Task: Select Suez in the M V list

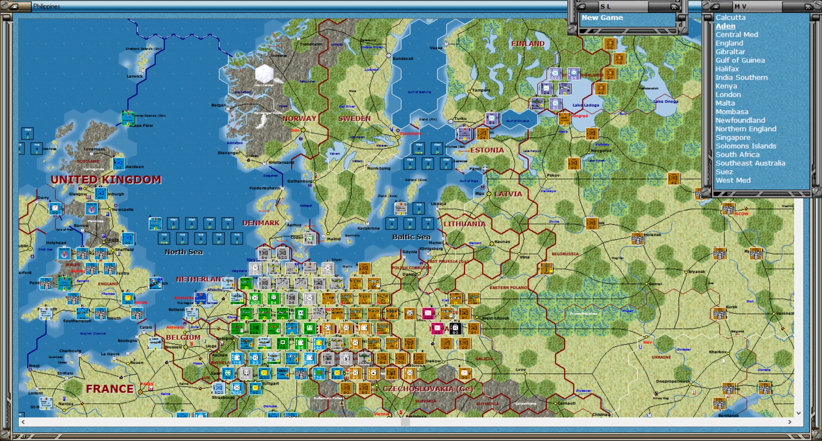Action: (724, 172)
